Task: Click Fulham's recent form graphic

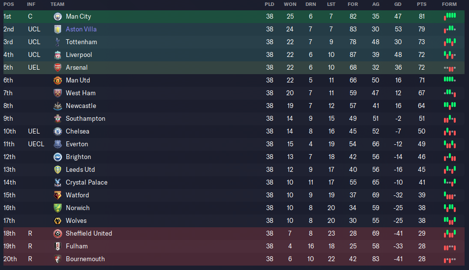Action: 450,247
